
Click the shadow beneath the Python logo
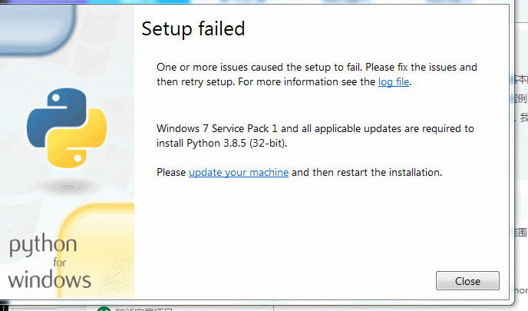pos(68,187)
